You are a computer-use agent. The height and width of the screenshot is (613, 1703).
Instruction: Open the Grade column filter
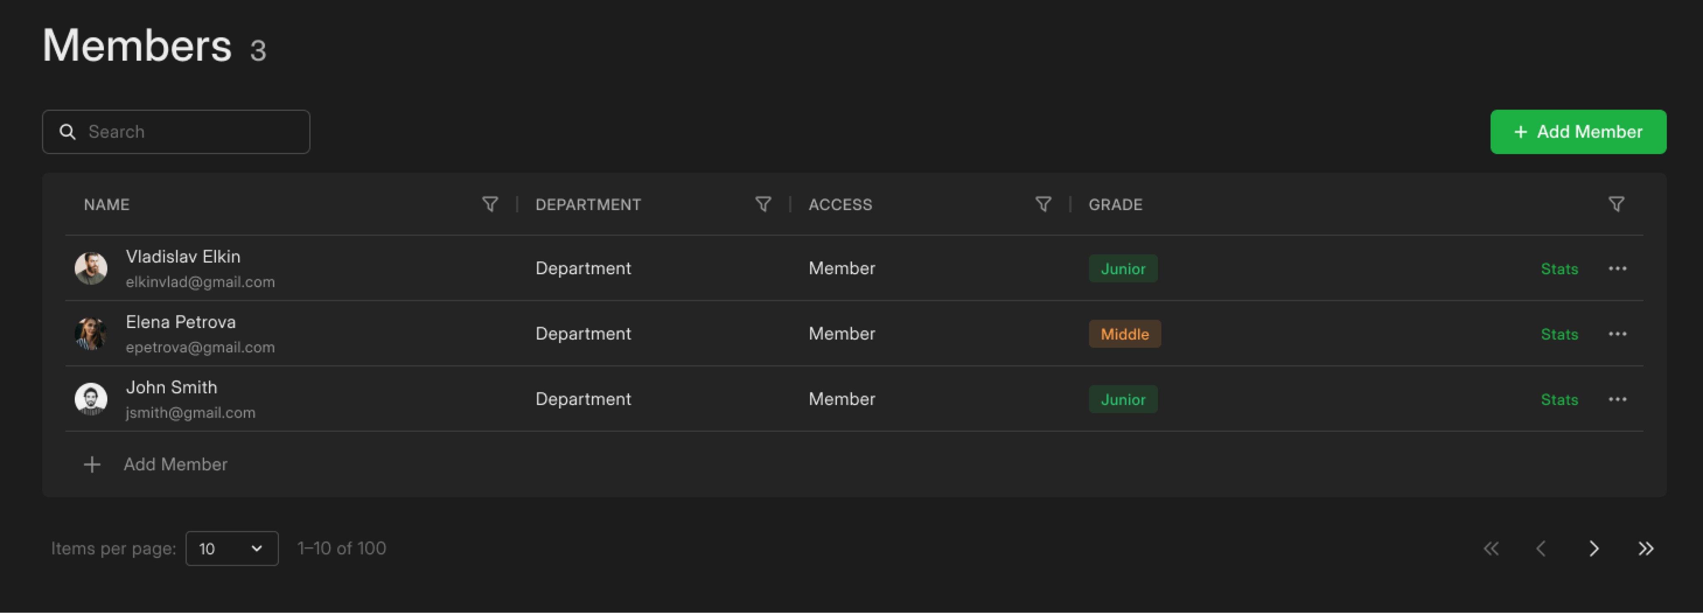(x=1616, y=204)
